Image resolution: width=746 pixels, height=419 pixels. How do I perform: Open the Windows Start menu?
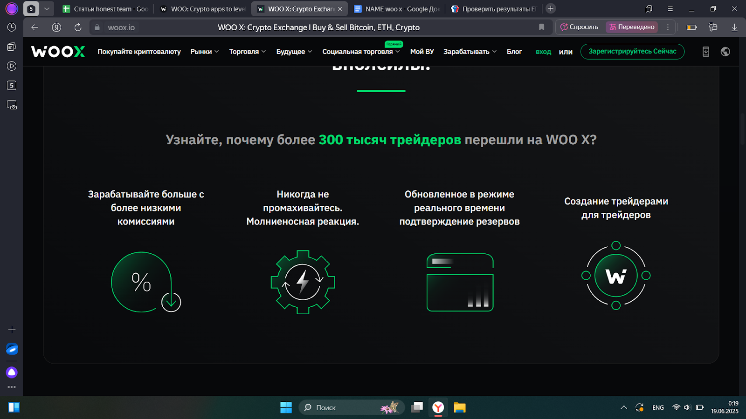click(286, 407)
